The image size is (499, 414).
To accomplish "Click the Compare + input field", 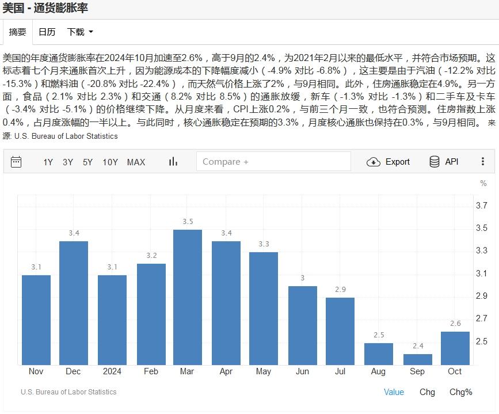I will tap(273, 162).
